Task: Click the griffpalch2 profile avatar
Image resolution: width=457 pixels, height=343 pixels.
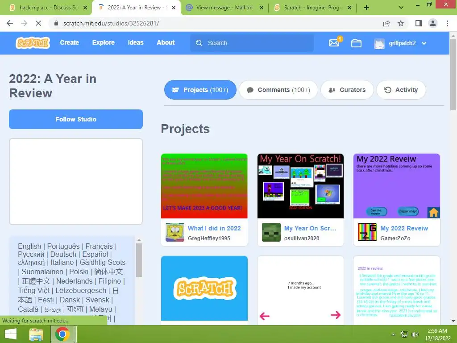Action: coord(379,43)
